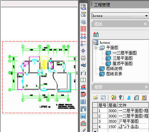Click the open folder icon in floor toolbar
This screenshot has height=132, width=149.
(96, 98)
